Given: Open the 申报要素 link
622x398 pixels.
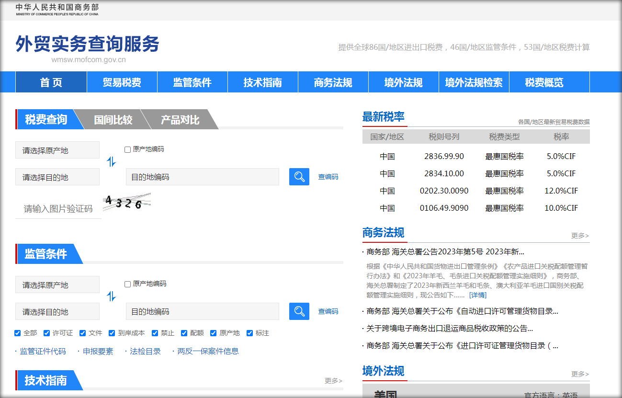Looking at the screenshot, I should click(98, 351).
